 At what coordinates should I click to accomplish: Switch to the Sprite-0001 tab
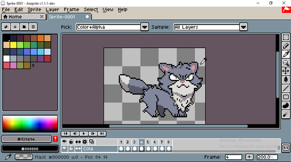click(69, 17)
